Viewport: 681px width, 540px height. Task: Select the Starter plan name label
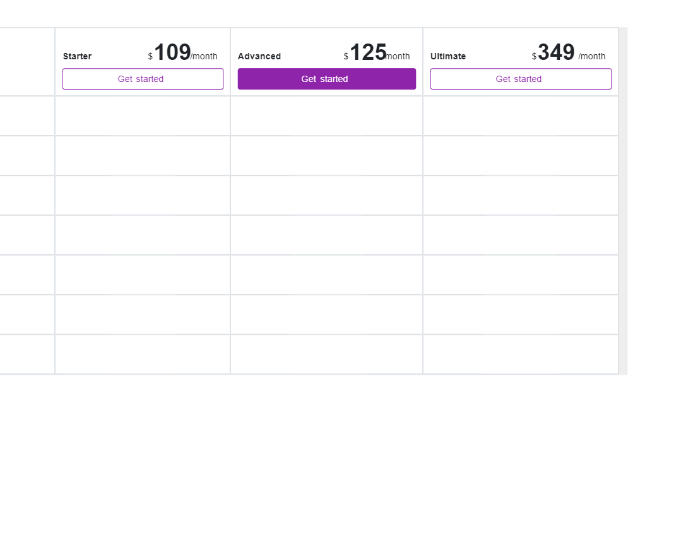coord(77,56)
